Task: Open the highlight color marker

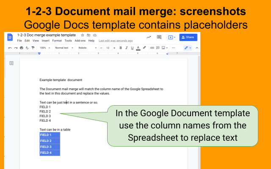Action: [144, 48]
